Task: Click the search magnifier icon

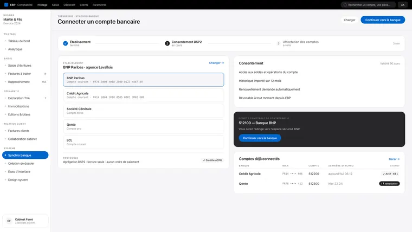Action: [x=345, y=5]
